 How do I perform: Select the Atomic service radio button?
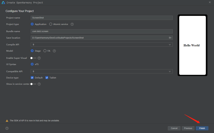coord(51,24)
